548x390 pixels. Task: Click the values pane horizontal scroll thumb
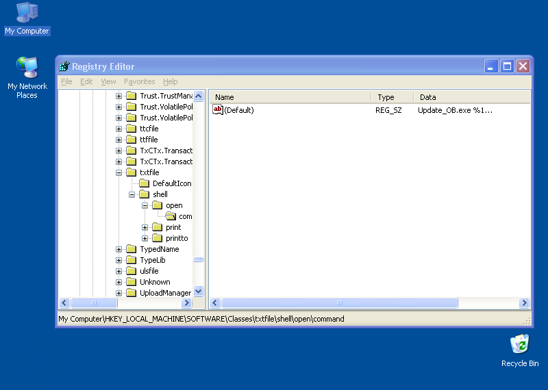[x=340, y=302]
